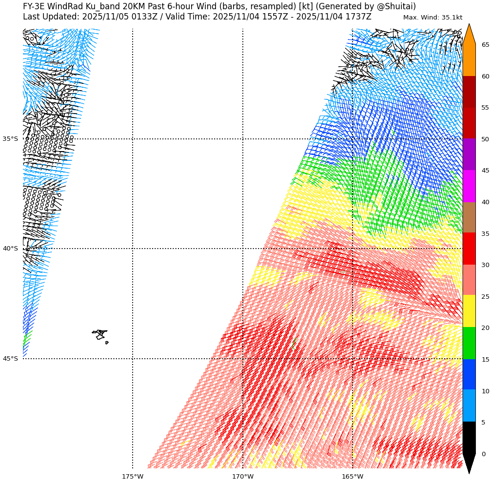
Task: Click the Last Updated / Valid Time line
Action: [x=197, y=17]
